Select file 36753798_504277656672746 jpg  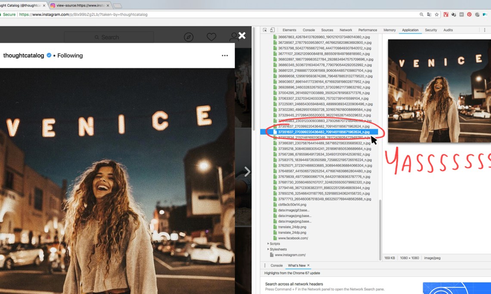324,48
